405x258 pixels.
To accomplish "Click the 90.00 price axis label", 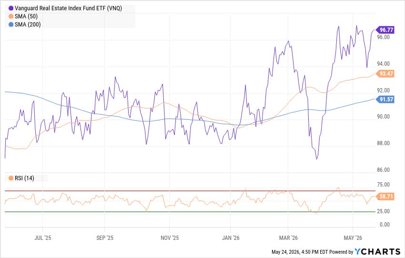I will coord(383,117).
